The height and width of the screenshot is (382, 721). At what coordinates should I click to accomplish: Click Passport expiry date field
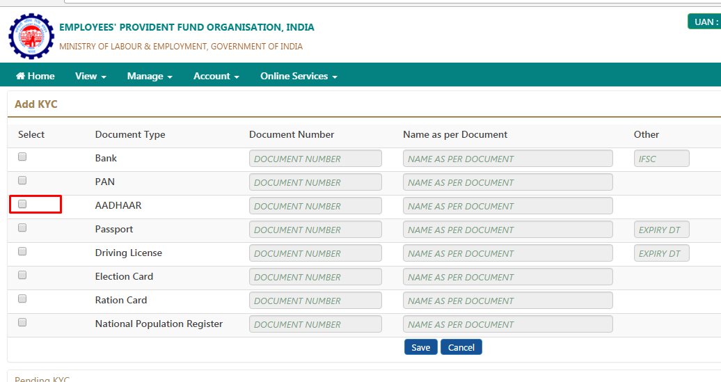(661, 230)
